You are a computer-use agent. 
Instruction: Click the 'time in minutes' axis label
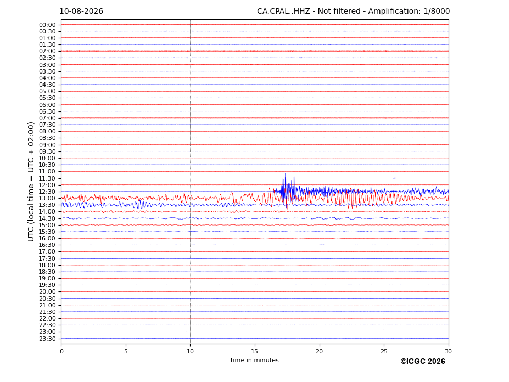tap(255, 360)
